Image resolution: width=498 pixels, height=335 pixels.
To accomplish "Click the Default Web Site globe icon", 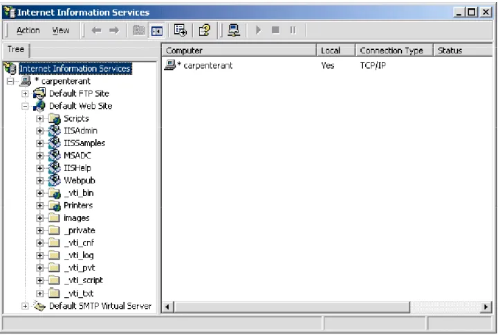I will click(39, 106).
